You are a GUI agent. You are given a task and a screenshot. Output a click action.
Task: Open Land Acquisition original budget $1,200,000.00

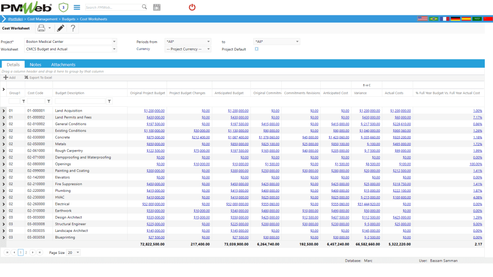154,111
